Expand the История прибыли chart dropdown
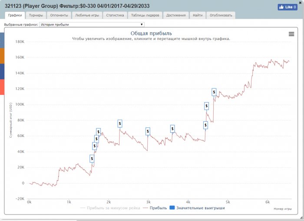304x221 pixels. point(92,24)
